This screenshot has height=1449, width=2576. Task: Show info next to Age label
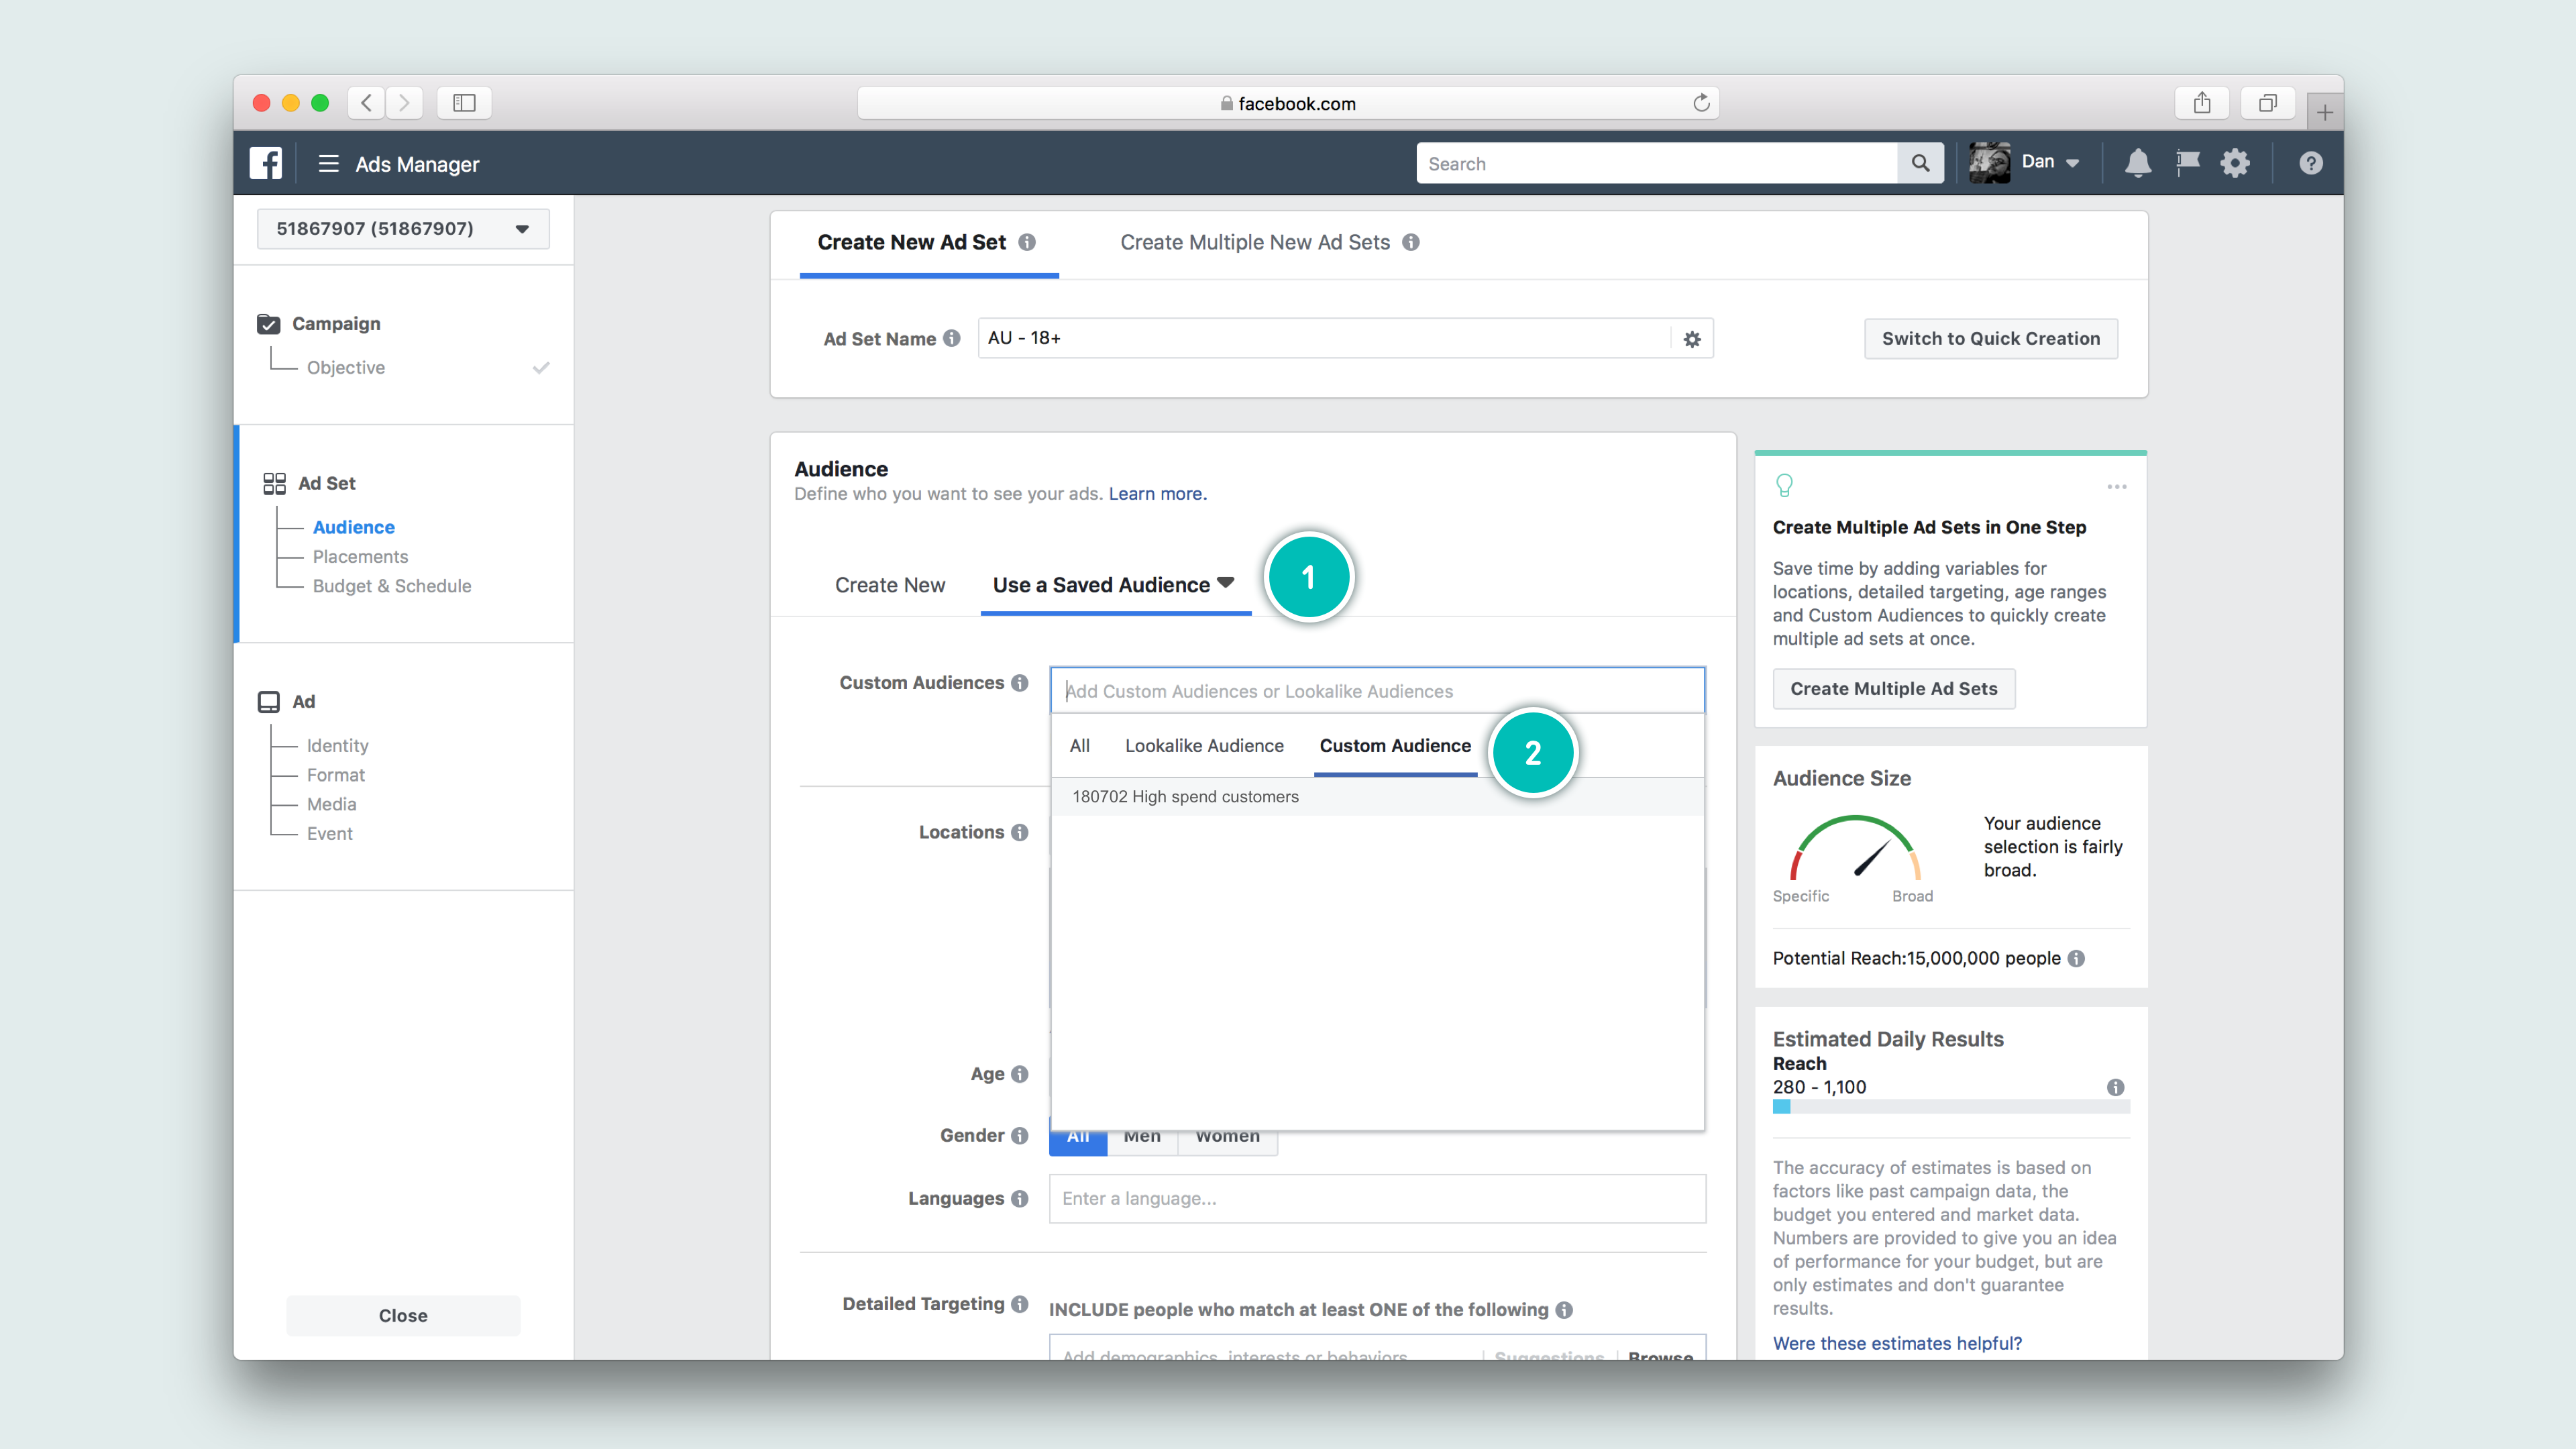[1020, 1074]
